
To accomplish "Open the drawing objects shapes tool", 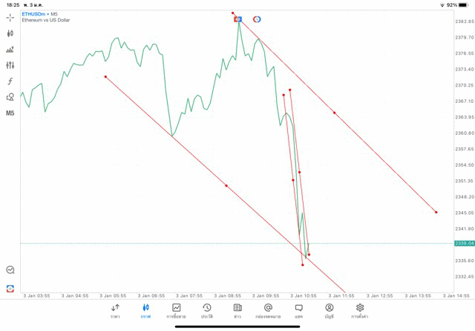I will 10,97.
